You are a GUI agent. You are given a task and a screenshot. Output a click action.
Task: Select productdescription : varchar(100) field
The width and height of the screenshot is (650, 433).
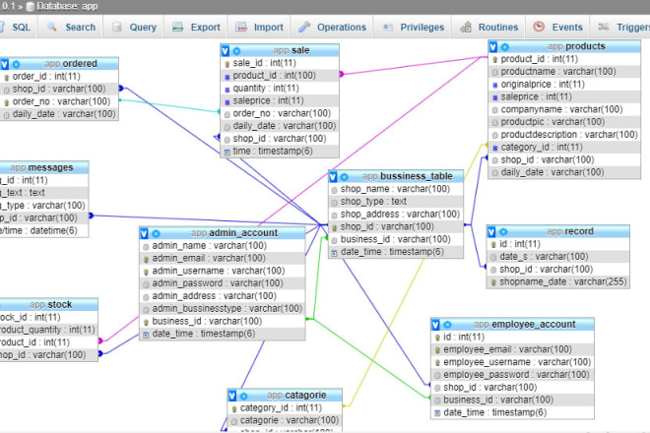pyautogui.click(x=564, y=135)
